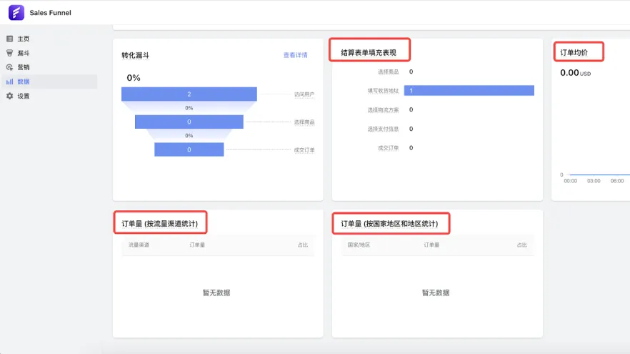Open the 漏斗 menu item
Image resolution: width=630 pixels, height=354 pixels.
(49, 53)
